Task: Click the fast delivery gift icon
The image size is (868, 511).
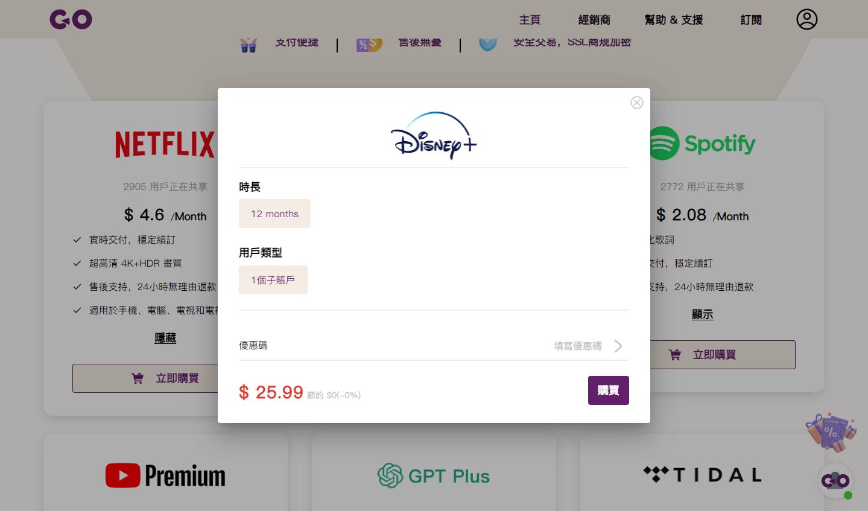Action: pos(249,45)
